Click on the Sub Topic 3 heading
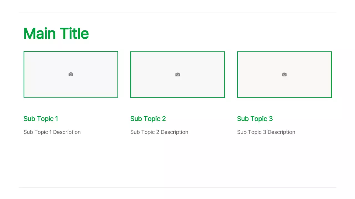This screenshot has height=199, width=355. [x=255, y=119]
